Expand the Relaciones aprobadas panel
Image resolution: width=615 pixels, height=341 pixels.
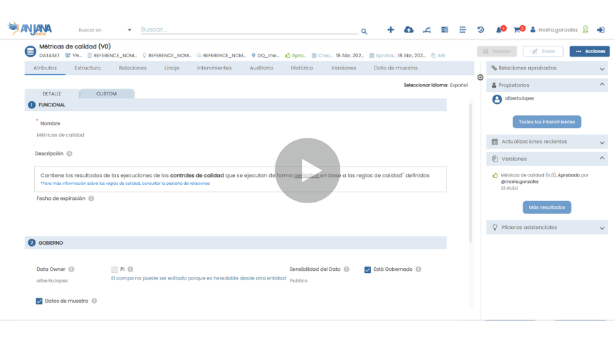pos(601,69)
